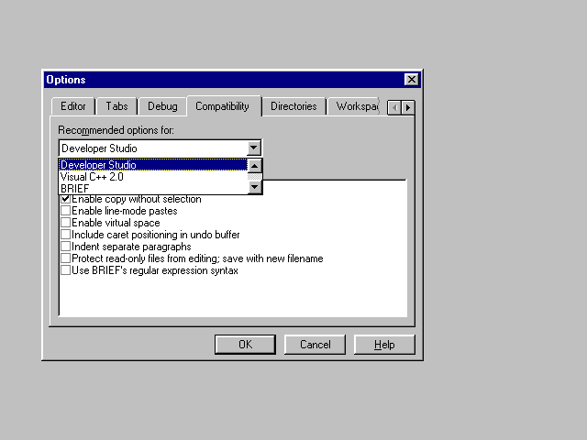This screenshot has width=587, height=440.
Task: Collapse the Recommended options dropdown arrow
Action: pyautogui.click(x=254, y=148)
